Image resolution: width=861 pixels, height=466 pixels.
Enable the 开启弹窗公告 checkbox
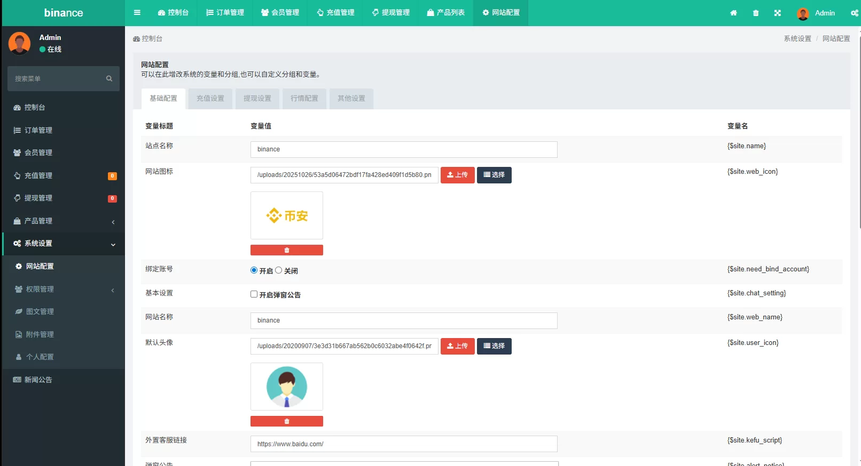click(x=254, y=294)
